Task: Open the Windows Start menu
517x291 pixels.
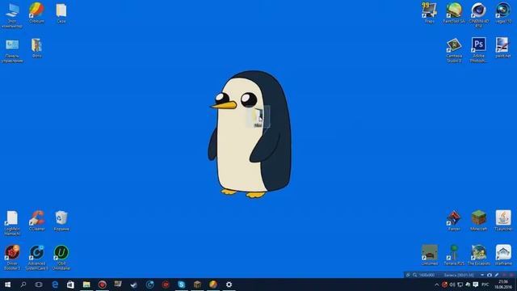Action: tap(7, 285)
